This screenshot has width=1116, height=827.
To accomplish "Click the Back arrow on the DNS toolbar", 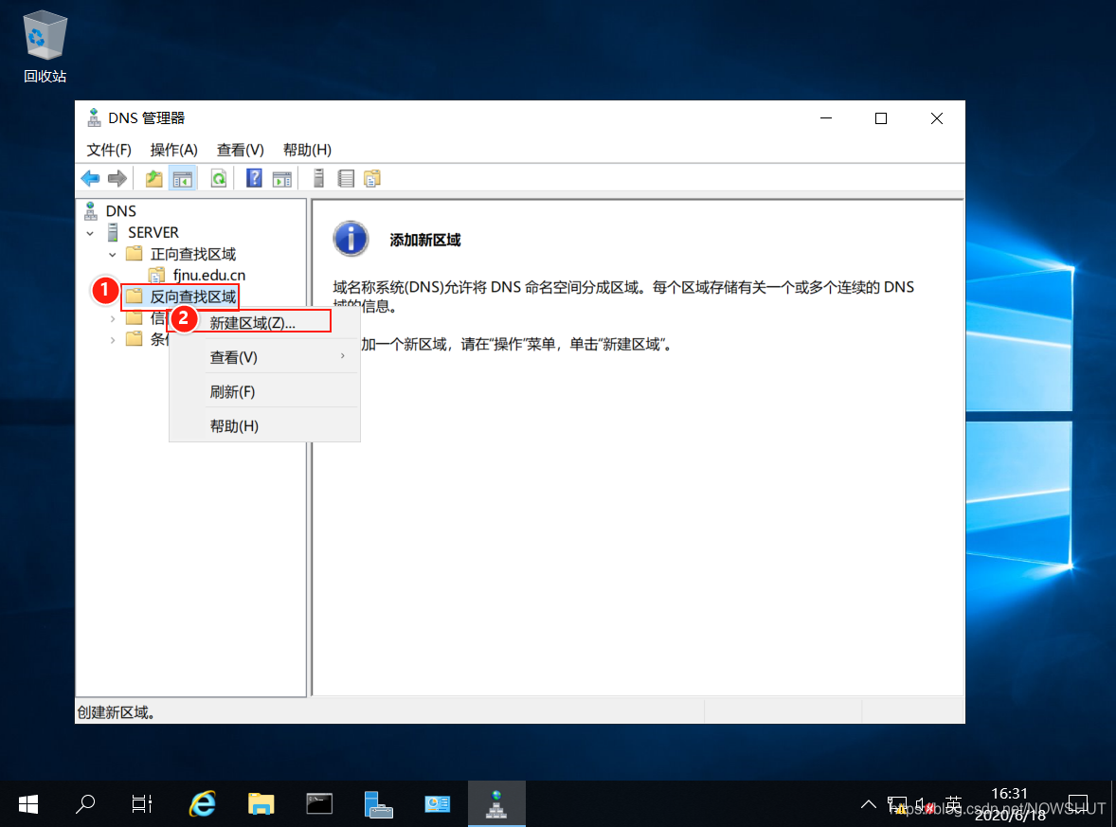I will pos(90,177).
